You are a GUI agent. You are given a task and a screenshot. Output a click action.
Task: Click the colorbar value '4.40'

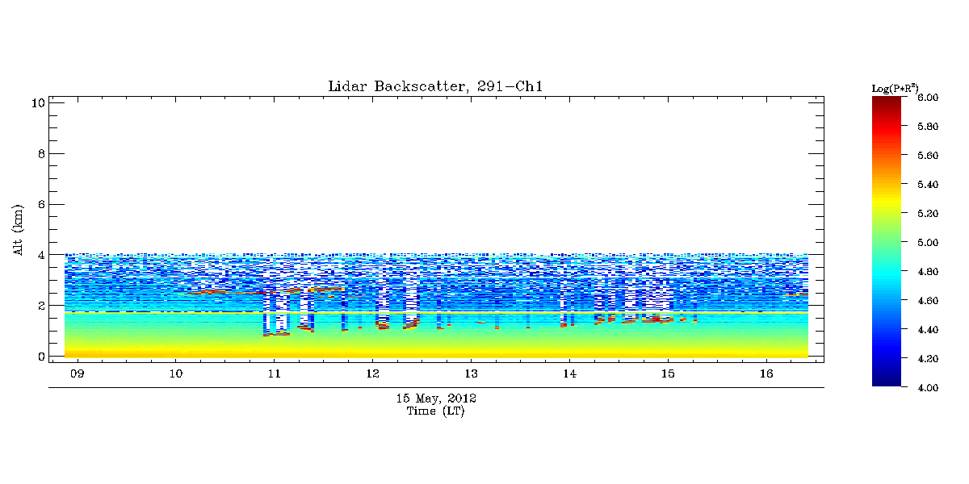928,330
